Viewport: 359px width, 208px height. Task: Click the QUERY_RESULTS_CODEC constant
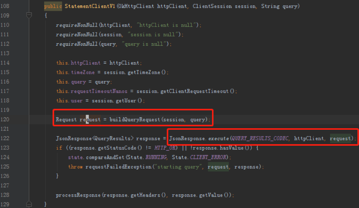(260, 138)
